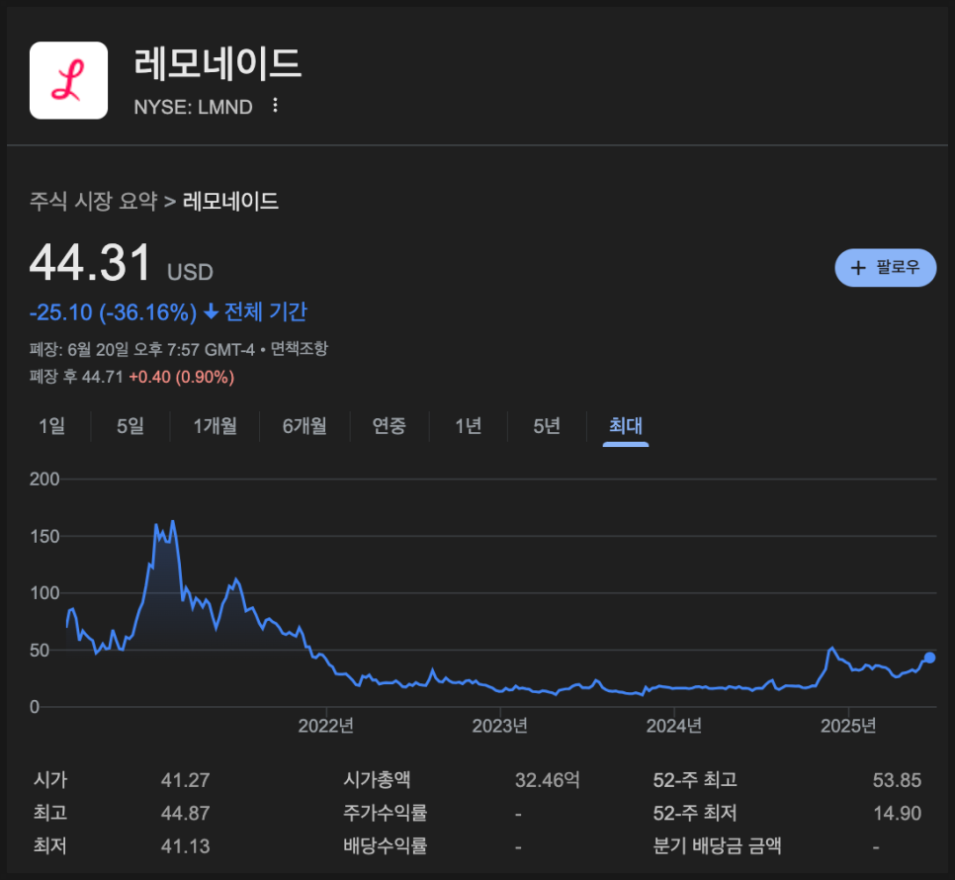This screenshot has height=880, width=955.
Task: Show the 5년 chart range
Action: (547, 426)
